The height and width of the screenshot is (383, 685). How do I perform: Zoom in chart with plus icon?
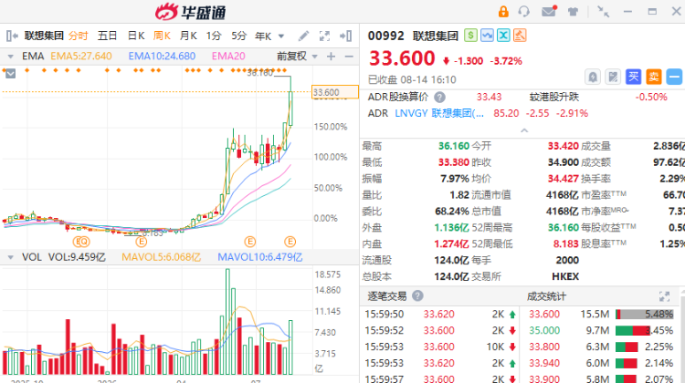click(332, 57)
